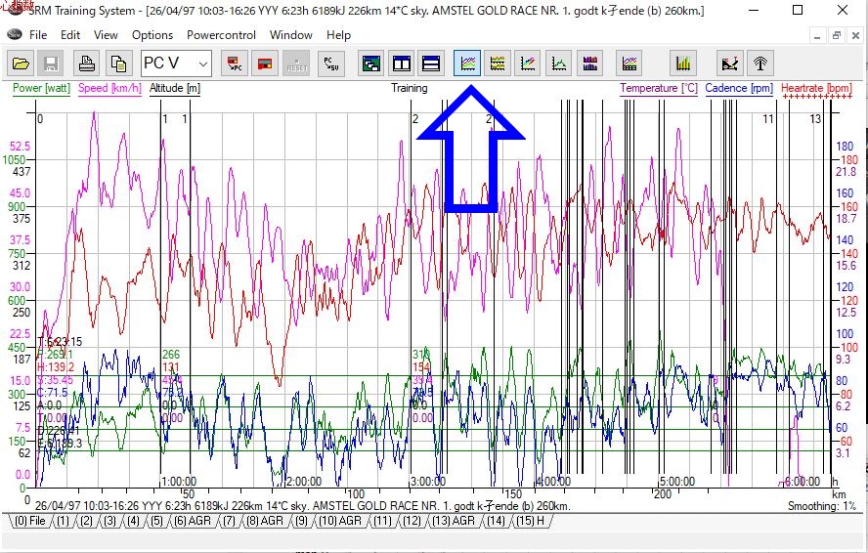The width and height of the screenshot is (868, 553).
Task: Switch to the (13) AGR tab
Action: [x=454, y=521]
